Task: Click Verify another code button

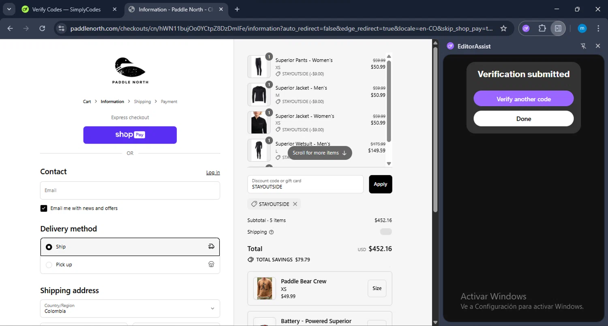Action: point(524,99)
